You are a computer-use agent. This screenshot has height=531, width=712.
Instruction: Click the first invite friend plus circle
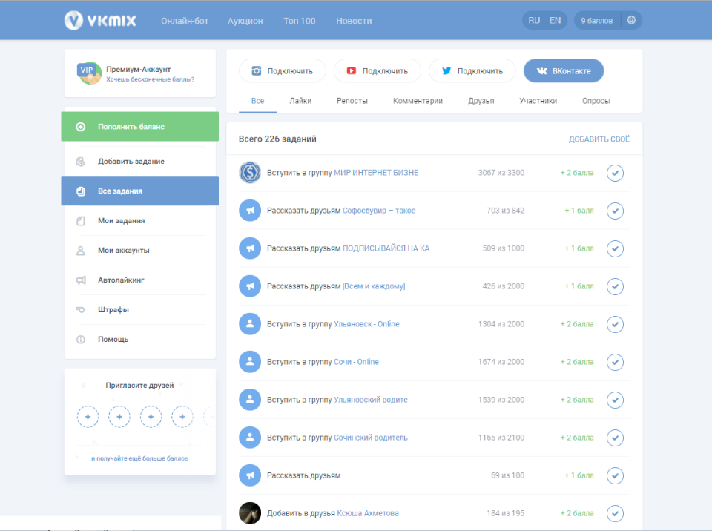tap(88, 418)
